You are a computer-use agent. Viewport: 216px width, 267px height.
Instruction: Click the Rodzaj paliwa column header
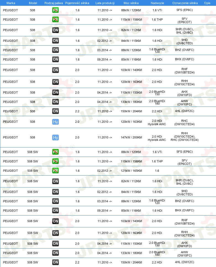point(54,3)
